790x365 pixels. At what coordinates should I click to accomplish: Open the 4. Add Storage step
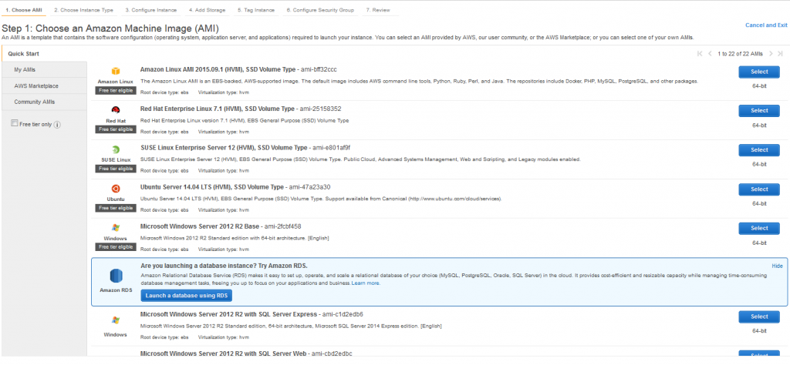coord(205,10)
